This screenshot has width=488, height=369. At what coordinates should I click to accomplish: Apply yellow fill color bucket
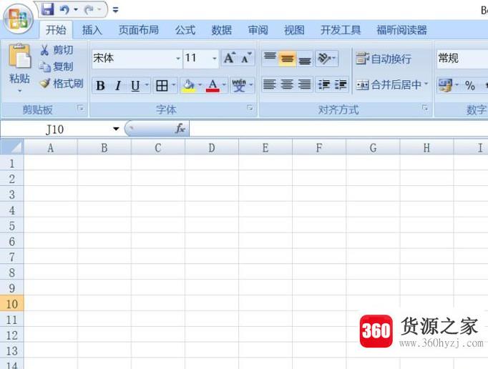coord(189,85)
